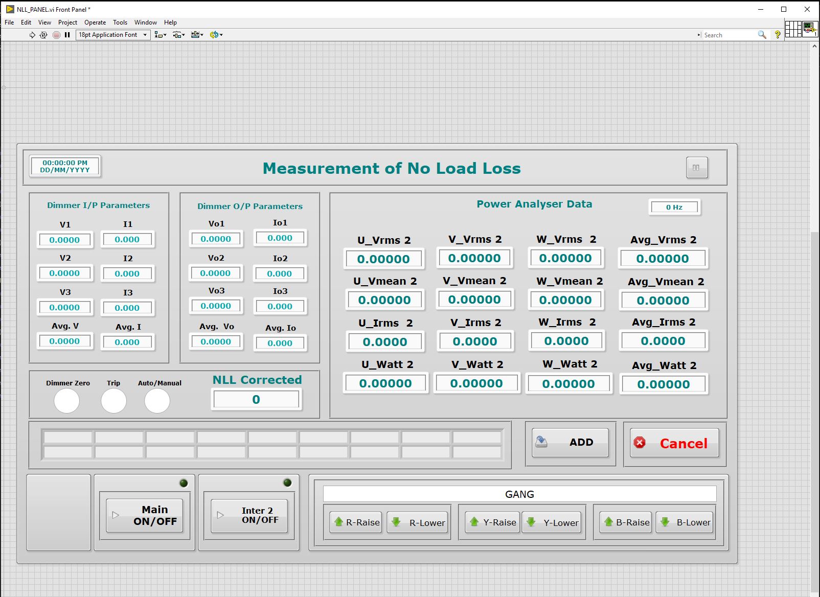Open the Reorder dropdown

[x=216, y=35]
